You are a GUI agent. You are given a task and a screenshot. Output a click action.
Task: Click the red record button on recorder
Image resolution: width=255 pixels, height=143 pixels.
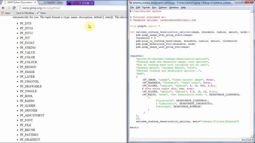pyautogui.click(x=76, y=3)
